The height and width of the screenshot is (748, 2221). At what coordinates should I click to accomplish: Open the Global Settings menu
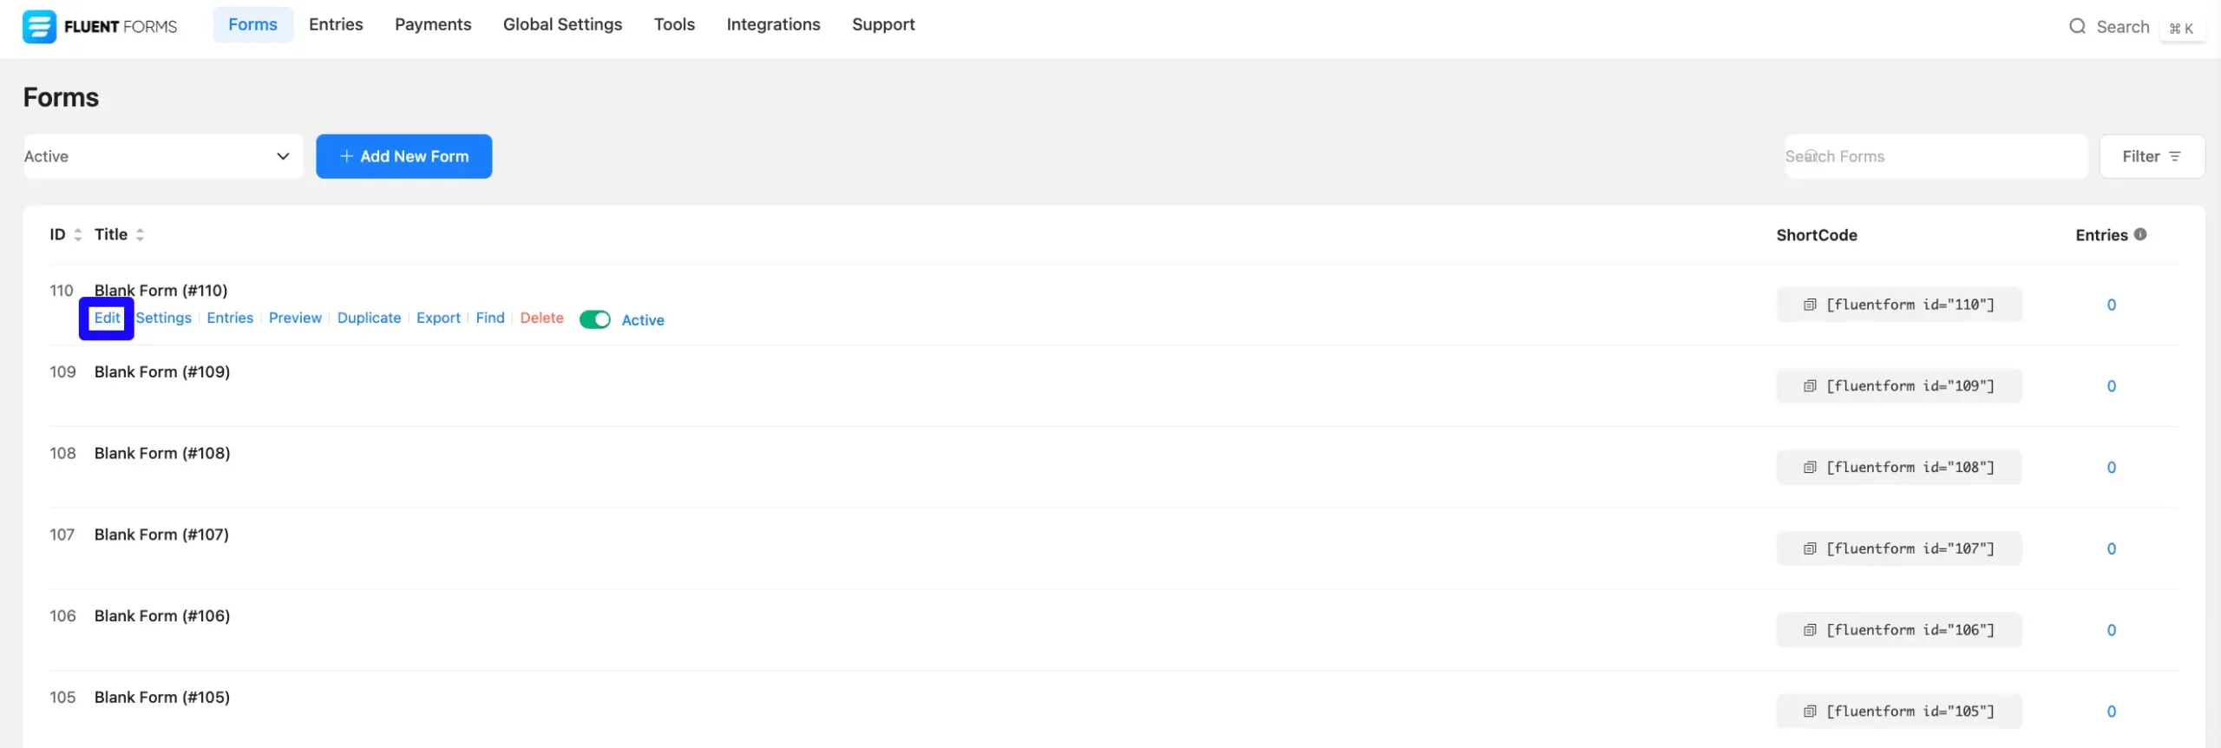click(x=562, y=24)
